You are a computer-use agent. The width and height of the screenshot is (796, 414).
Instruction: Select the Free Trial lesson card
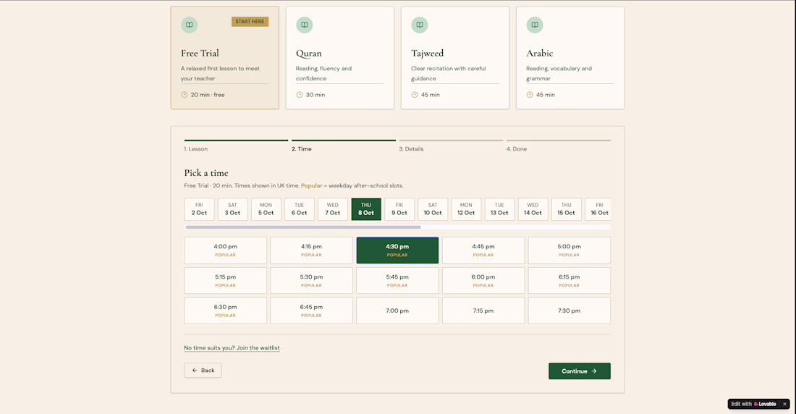[x=225, y=58]
